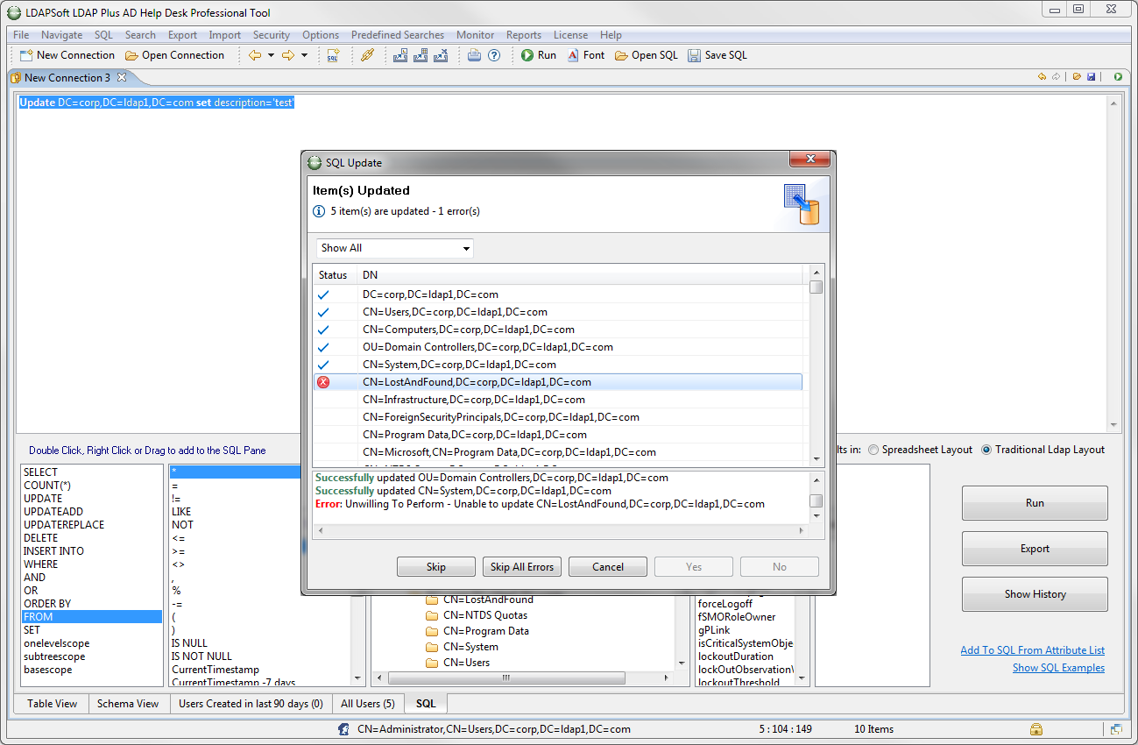Select Traditional Ldap Layout radio button
This screenshot has width=1138, height=745.
[986, 450]
